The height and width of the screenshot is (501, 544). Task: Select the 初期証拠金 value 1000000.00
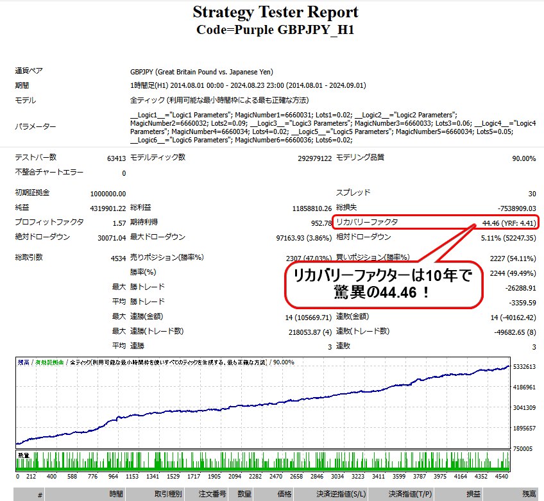coord(108,194)
